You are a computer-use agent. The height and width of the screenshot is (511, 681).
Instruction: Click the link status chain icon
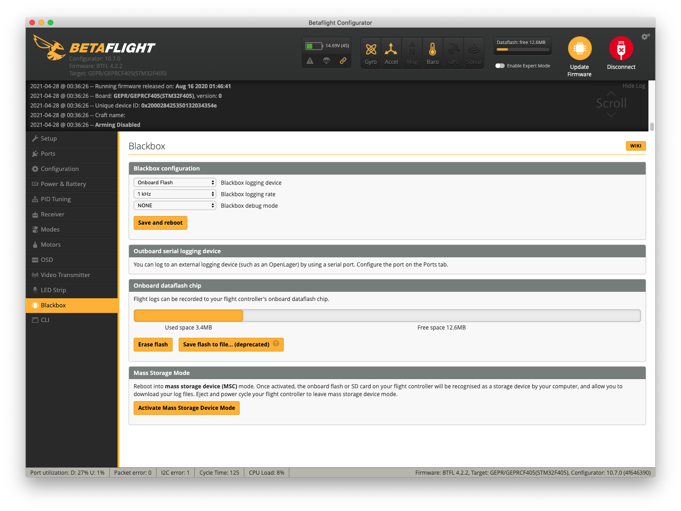click(x=343, y=61)
